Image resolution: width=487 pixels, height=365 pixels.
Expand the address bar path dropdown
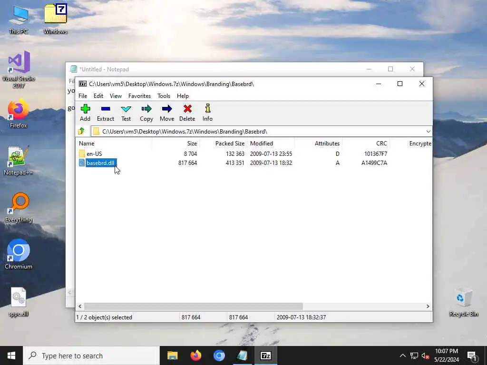[x=429, y=132]
